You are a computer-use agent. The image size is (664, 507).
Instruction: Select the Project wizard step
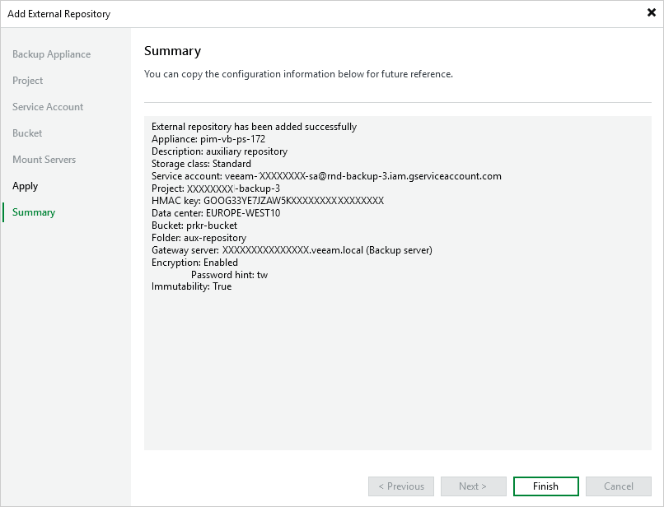click(27, 81)
